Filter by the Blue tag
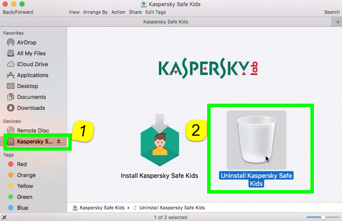The height and width of the screenshot is (221, 342). [18, 207]
